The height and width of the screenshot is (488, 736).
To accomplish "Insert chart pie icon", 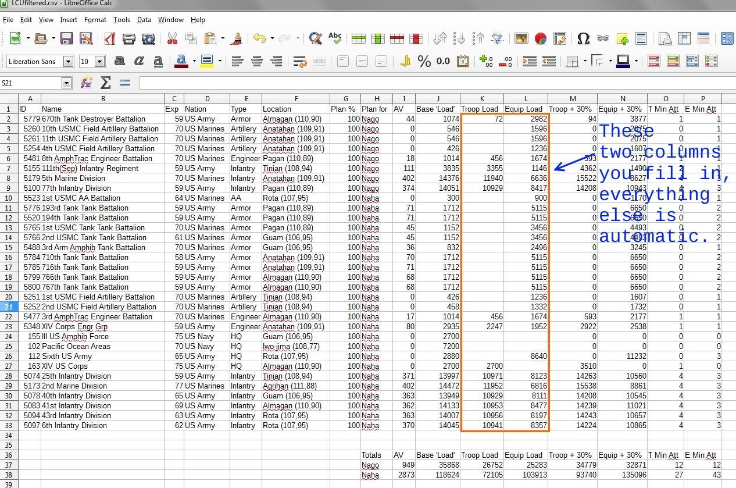I will (x=541, y=39).
